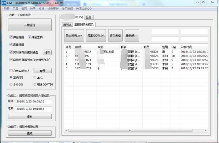Click the GM app icon in title bar
This screenshot has height=143, width=219.
[x=4, y=3]
